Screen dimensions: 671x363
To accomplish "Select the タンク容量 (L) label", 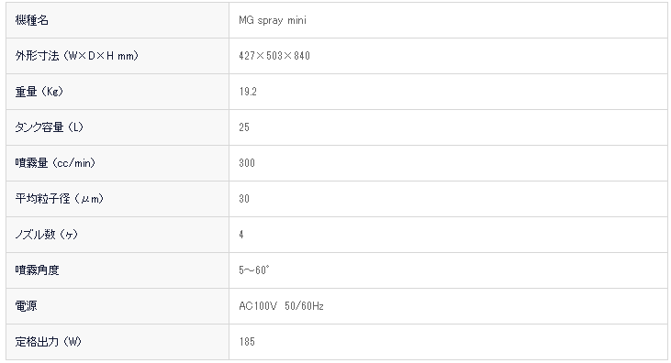I will pyautogui.click(x=49, y=127).
